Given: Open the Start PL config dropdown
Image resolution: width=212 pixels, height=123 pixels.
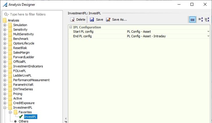Looking at the screenshot, I should pyautogui.click(x=208, y=32).
